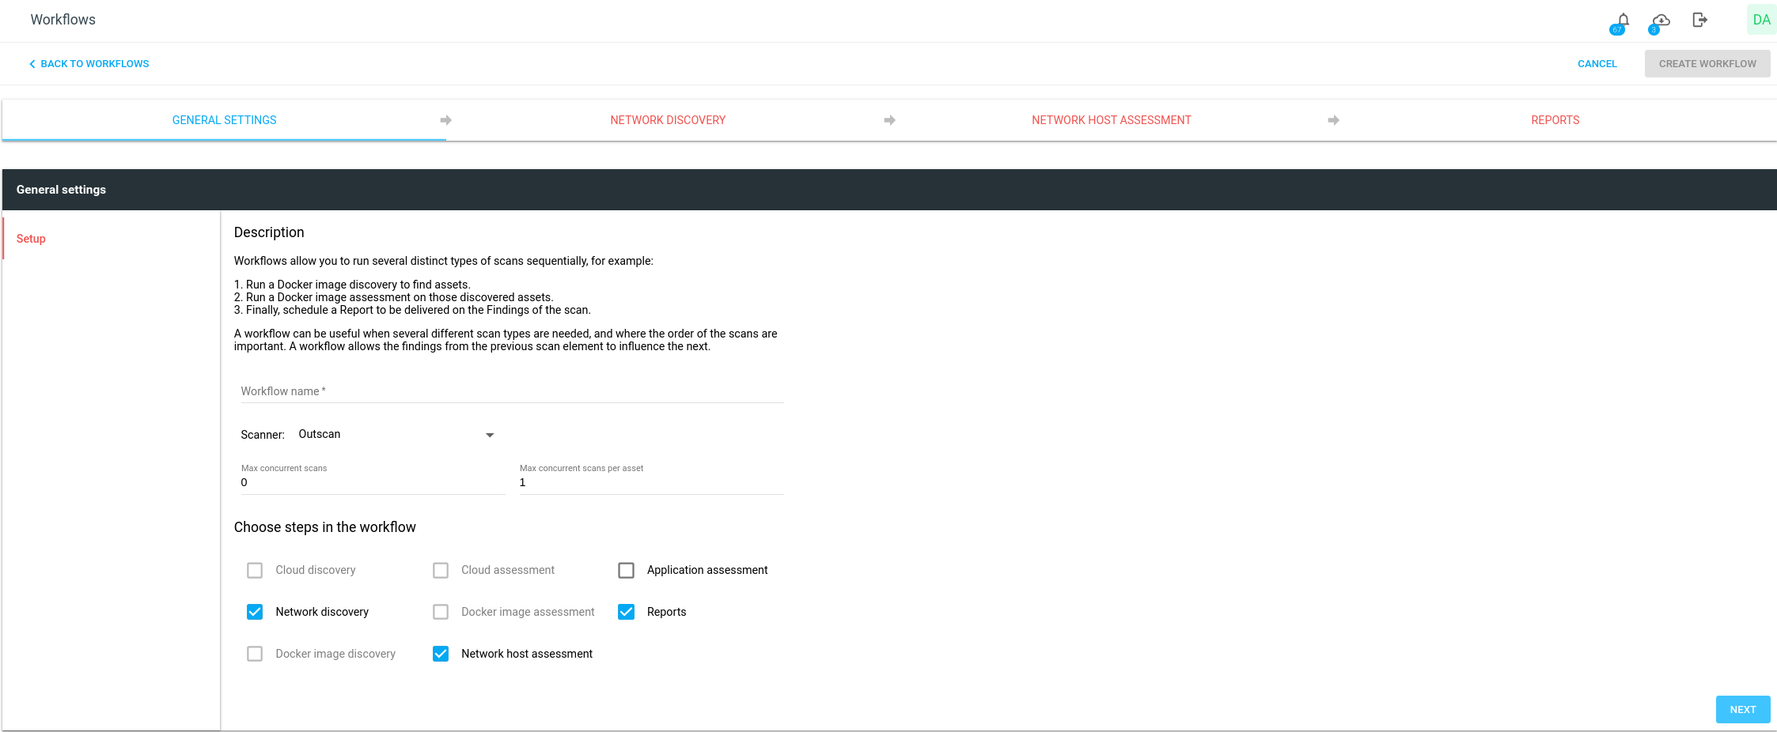Open the Reports step tab
Screen dimensions: 1777x732
click(x=1555, y=120)
